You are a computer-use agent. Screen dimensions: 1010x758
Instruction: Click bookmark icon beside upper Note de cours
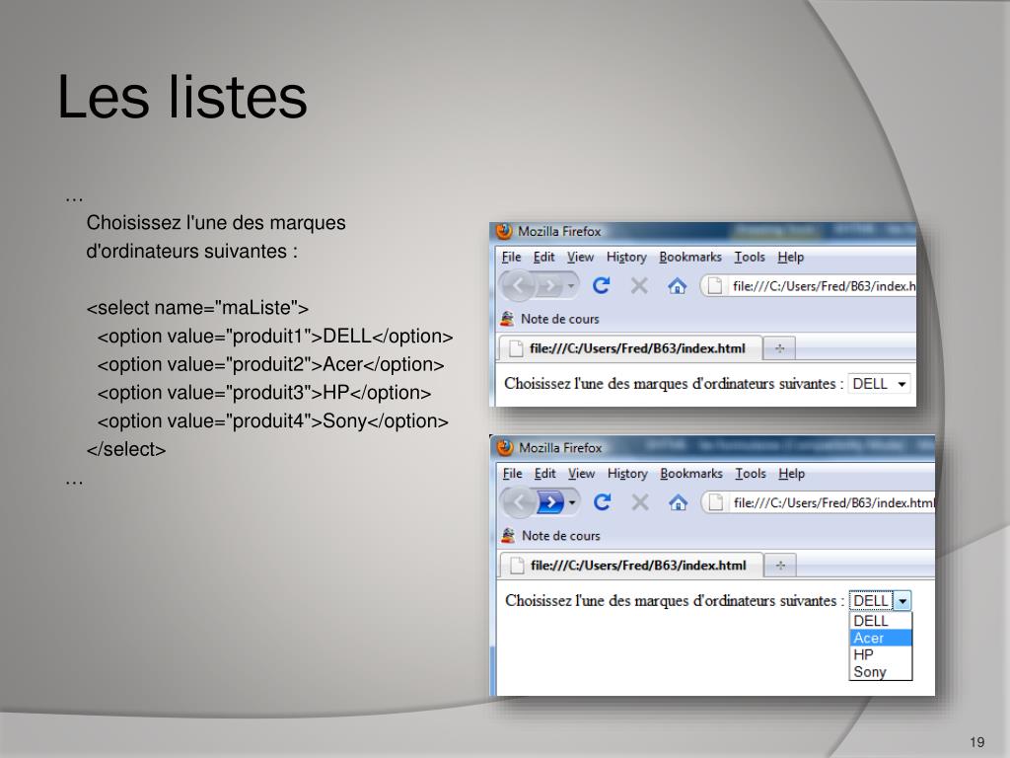pyautogui.click(x=507, y=319)
